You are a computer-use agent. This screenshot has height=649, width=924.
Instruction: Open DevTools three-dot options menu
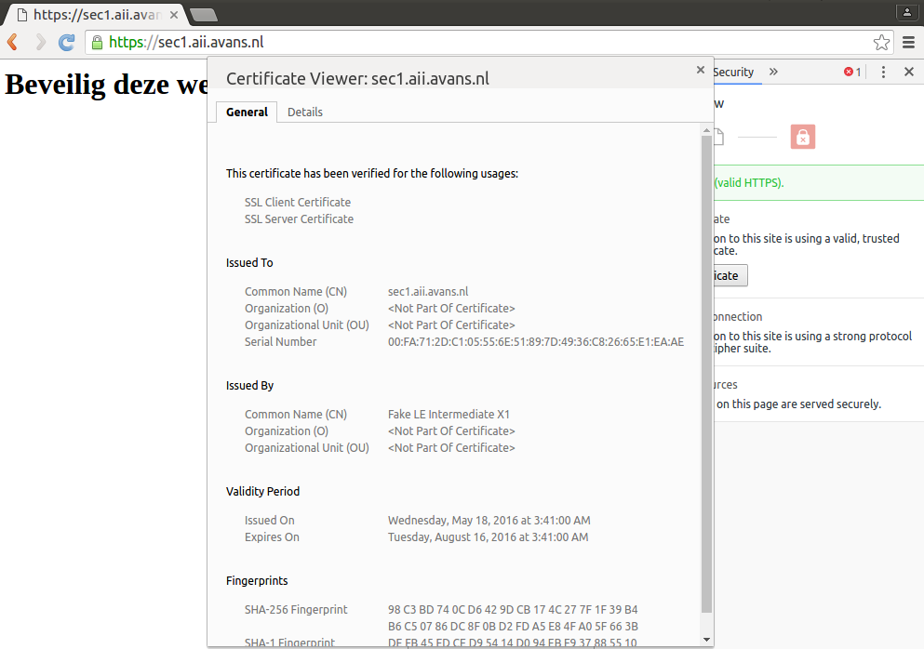[883, 72]
